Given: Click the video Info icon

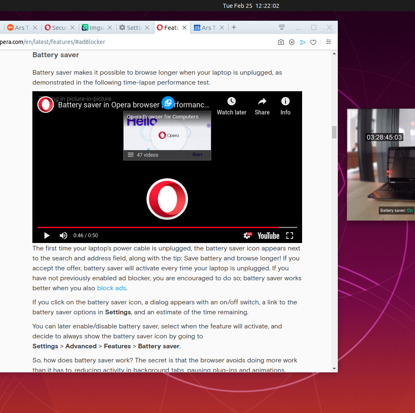Looking at the screenshot, I should click(x=285, y=101).
